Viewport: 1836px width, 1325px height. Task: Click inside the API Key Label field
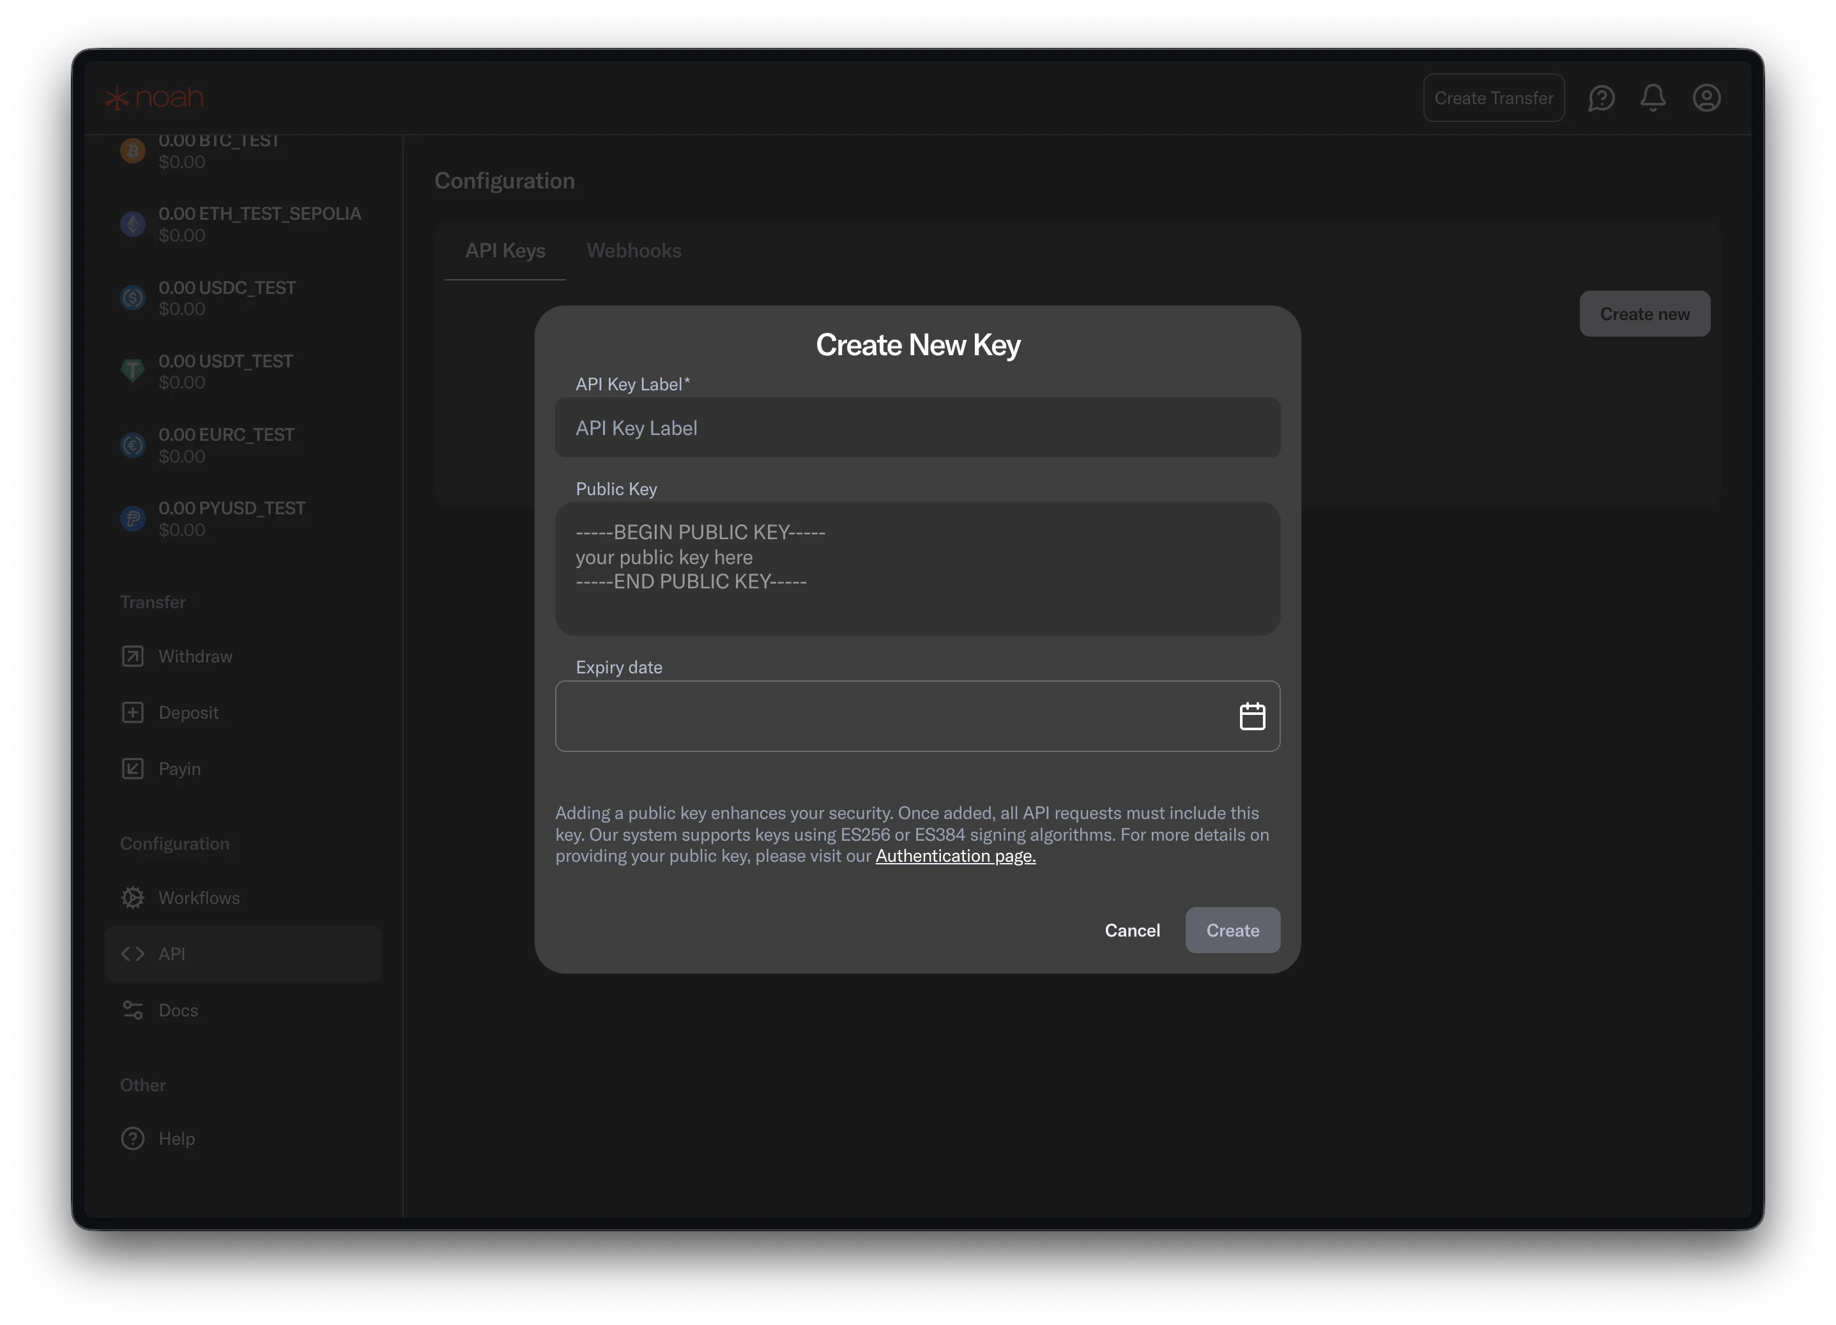[x=917, y=427]
